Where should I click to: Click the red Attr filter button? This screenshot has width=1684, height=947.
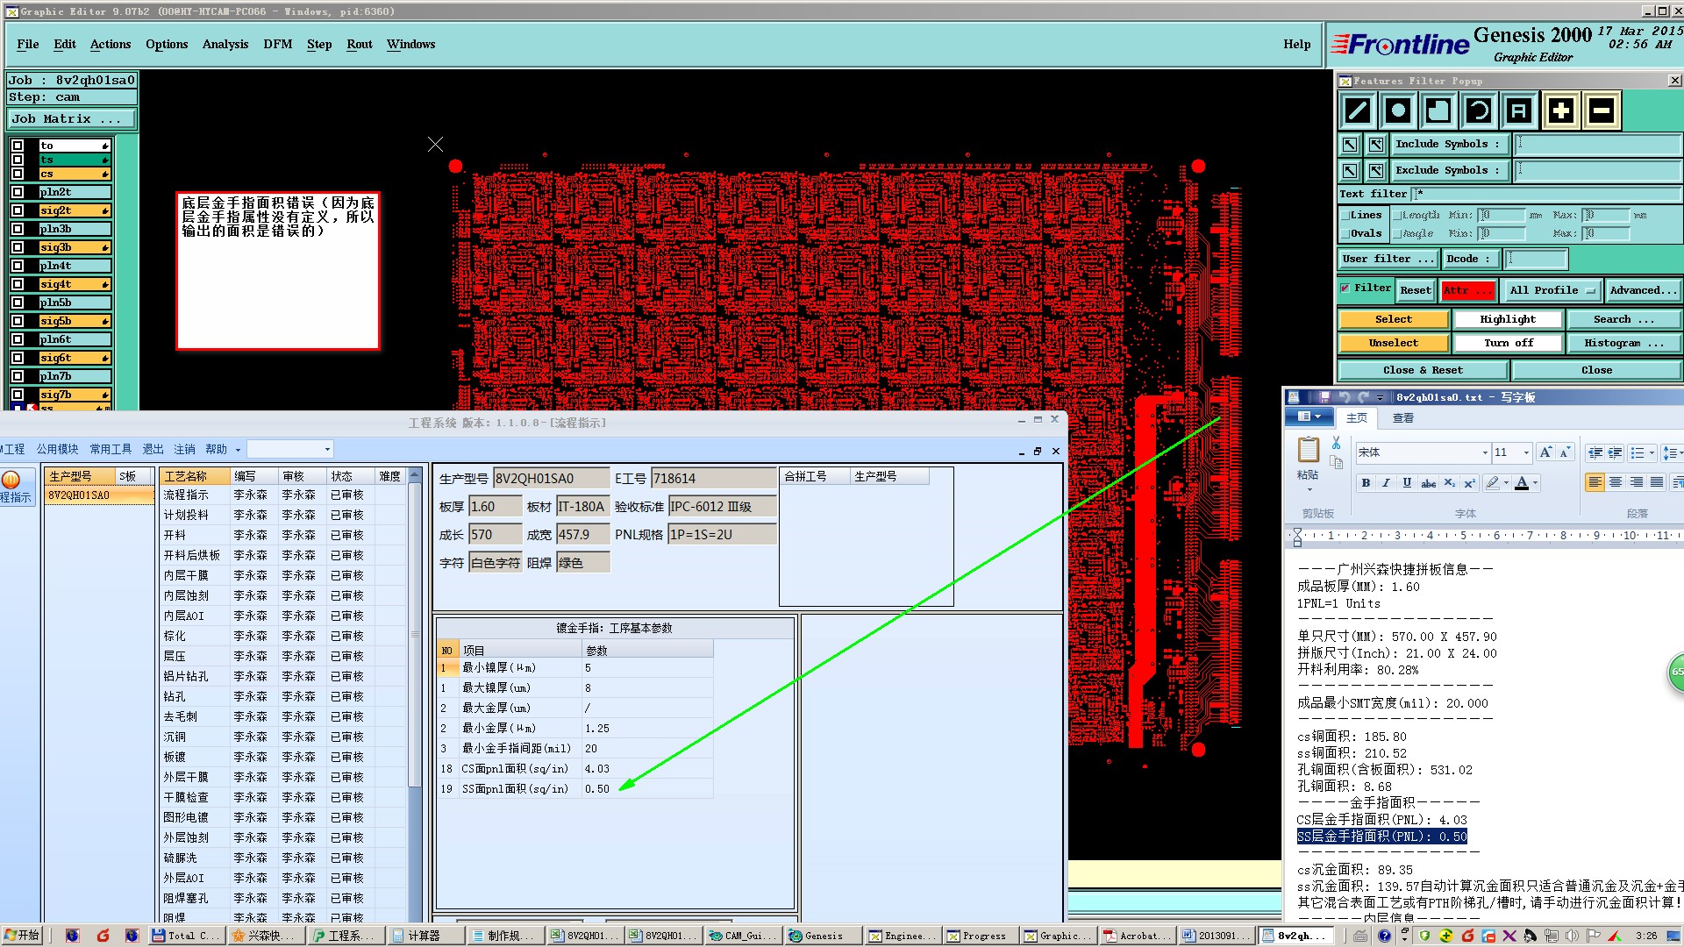[1467, 290]
